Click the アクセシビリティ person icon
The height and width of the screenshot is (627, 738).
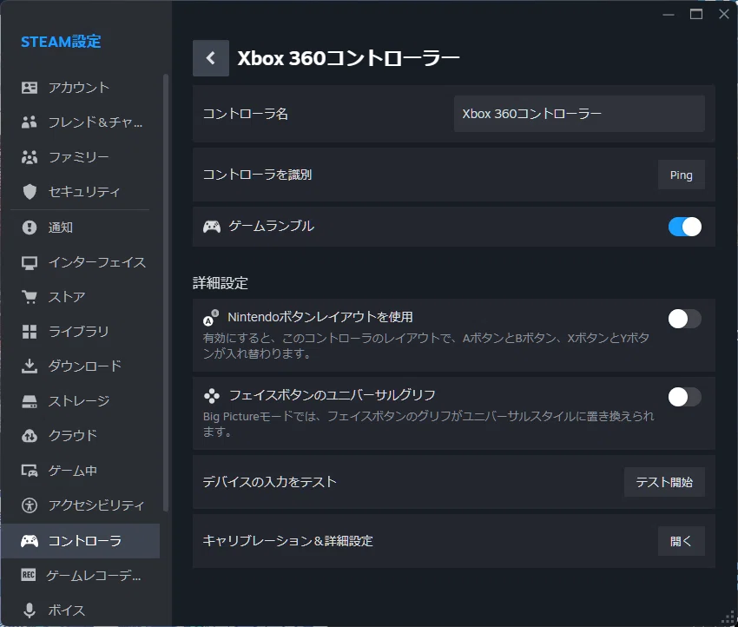tap(30, 505)
